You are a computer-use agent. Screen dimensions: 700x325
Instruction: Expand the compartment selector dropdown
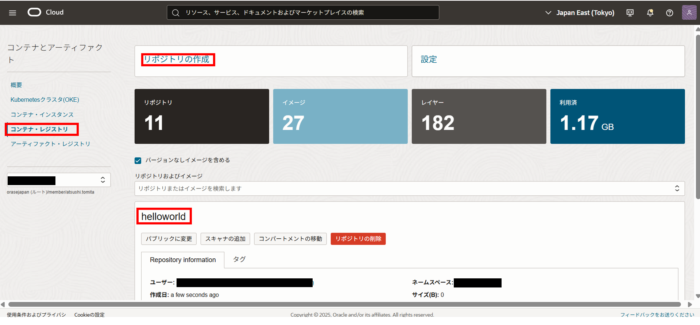tap(59, 180)
